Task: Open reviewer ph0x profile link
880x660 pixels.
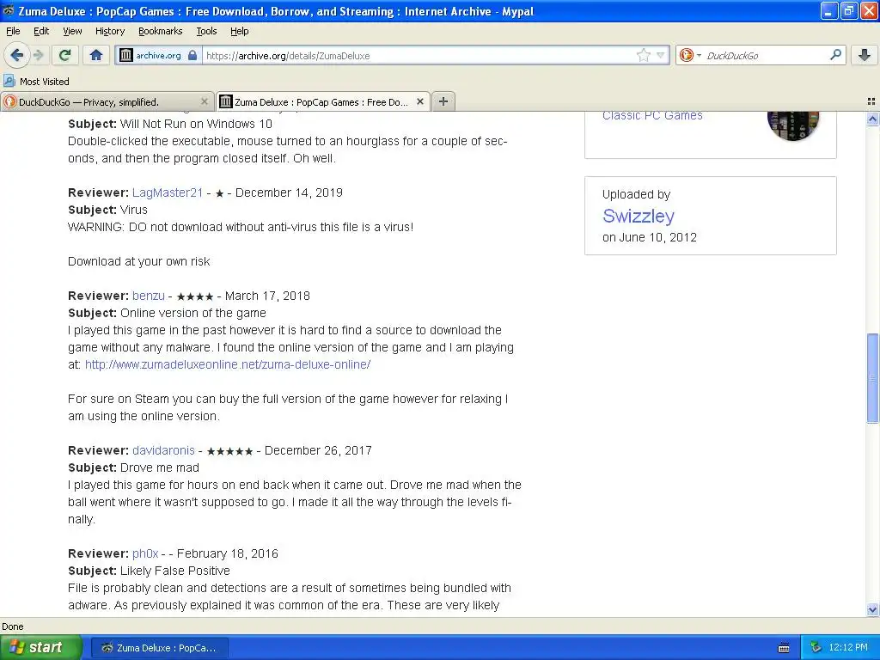Action: coord(145,553)
